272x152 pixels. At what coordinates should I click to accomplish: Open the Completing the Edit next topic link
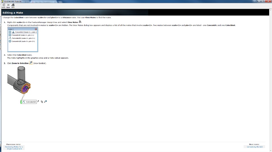255,147
